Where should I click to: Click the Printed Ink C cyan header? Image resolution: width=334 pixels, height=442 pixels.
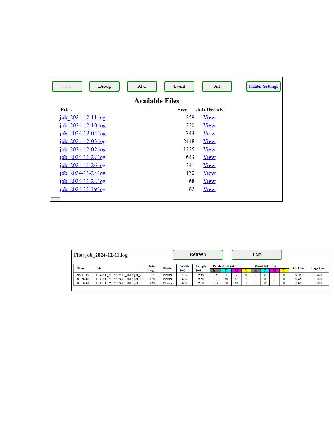point(226,271)
